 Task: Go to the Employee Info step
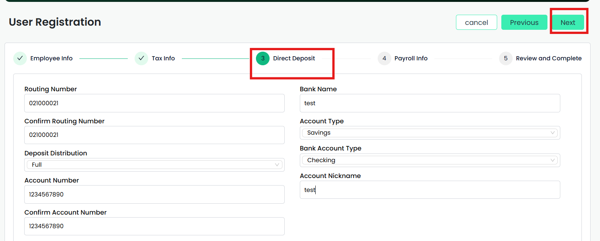coord(51,58)
